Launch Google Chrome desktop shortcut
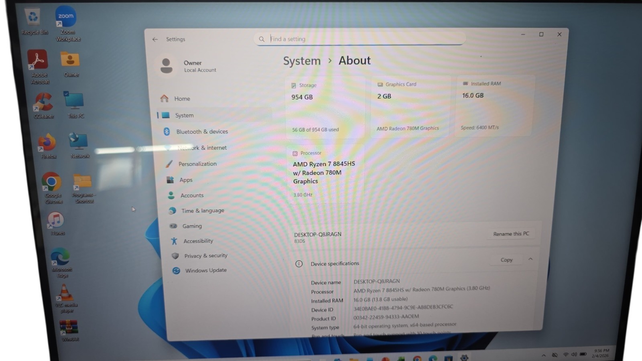The height and width of the screenshot is (361, 642). tap(53, 188)
